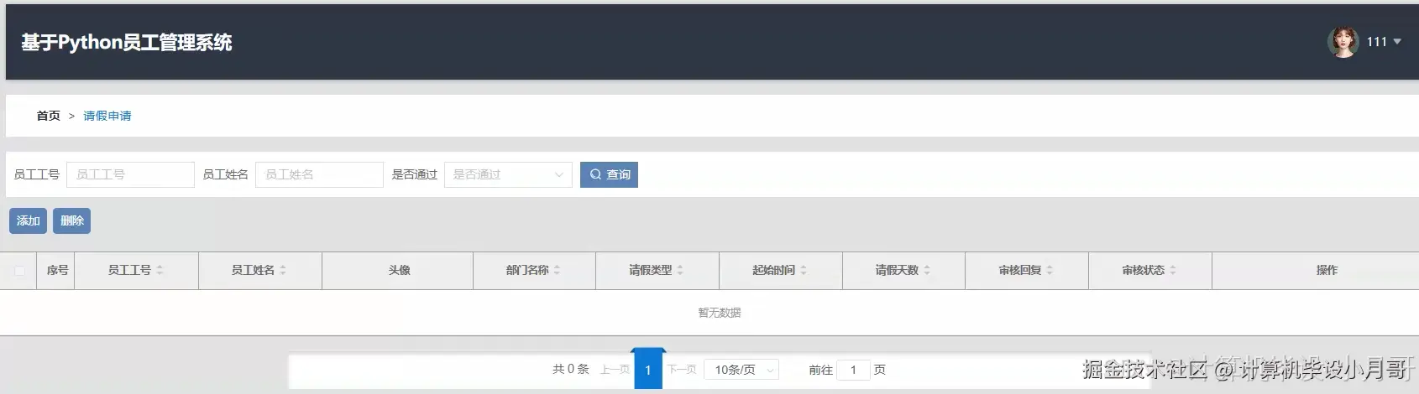Click the 删除 button
The height and width of the screenshot is (394, 1419).
pyautogui.click(x=71, y=220)
